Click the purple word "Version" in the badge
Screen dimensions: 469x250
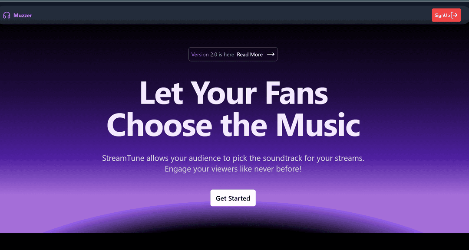click(200, 55)
